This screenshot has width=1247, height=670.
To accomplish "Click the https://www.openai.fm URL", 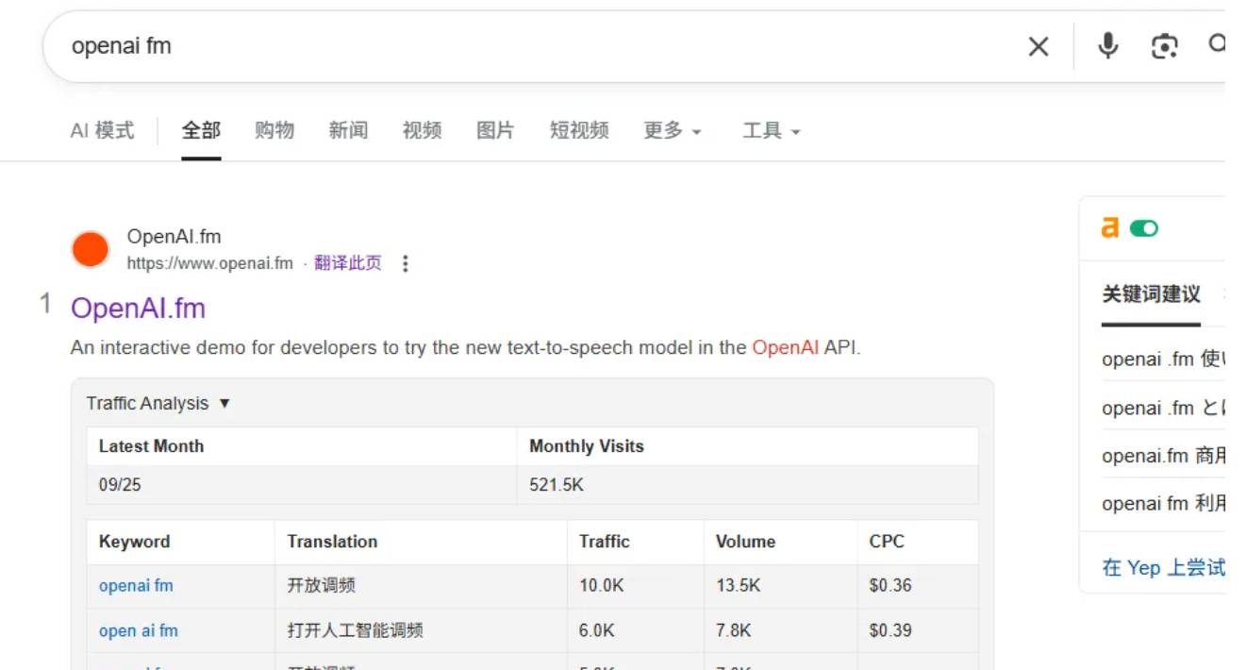I will (210, 263).
